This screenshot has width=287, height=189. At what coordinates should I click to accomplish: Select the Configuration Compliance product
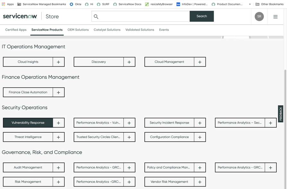[169, 137]
